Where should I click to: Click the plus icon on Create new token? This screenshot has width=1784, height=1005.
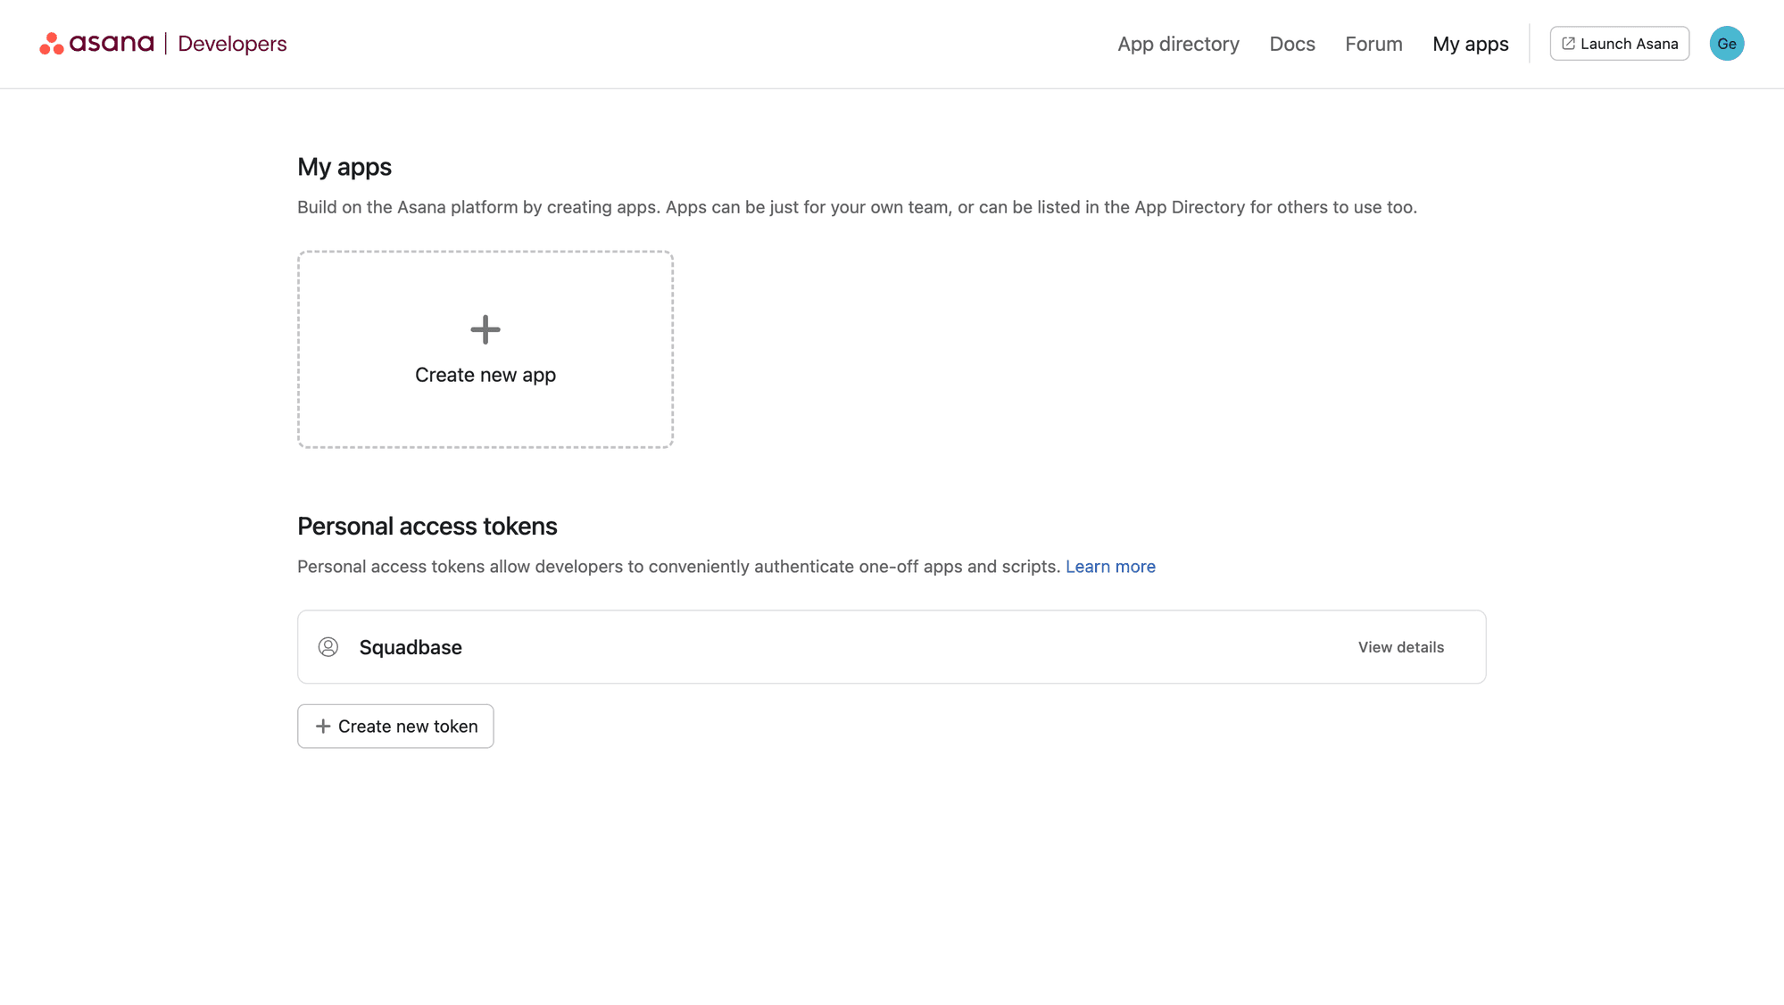pos(322,726)
